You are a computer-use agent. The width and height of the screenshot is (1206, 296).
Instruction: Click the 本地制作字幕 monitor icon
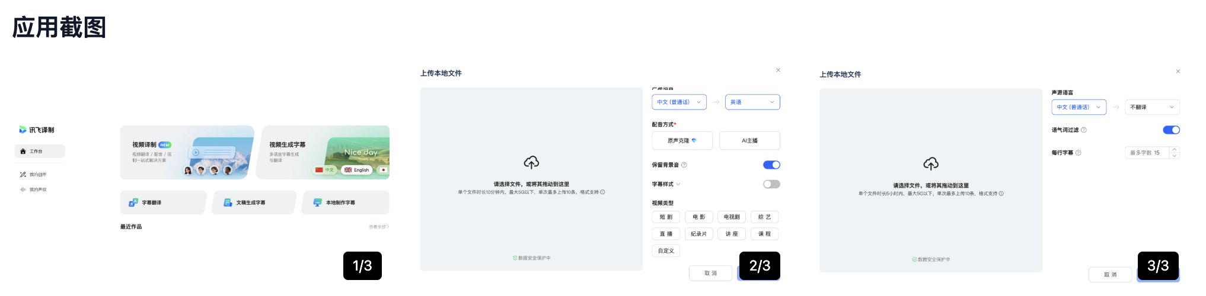coord(318,202)
